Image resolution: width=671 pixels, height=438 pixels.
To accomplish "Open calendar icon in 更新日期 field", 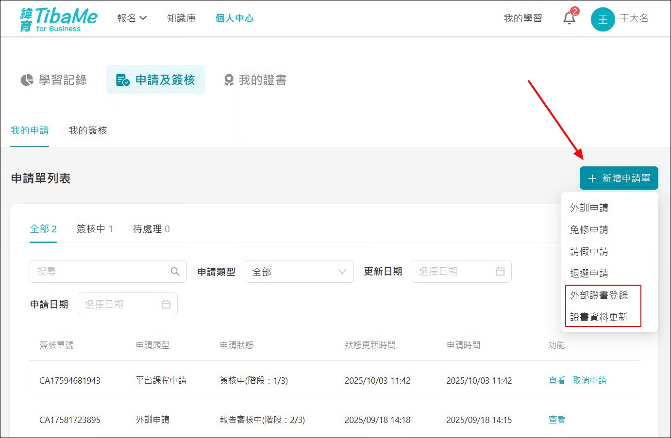I will [500, 272].
